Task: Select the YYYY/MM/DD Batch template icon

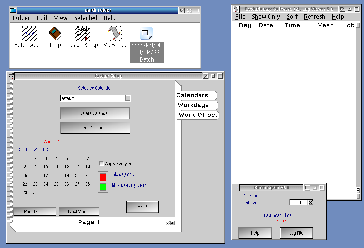Action: click(x=147, y=34)
